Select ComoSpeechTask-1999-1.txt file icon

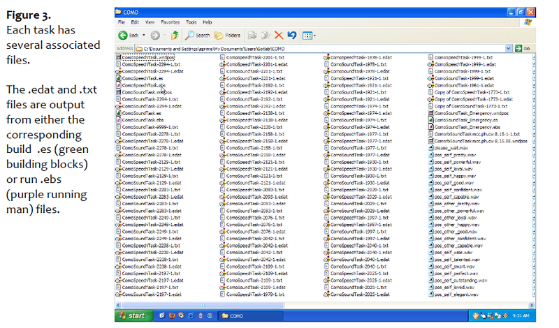point(430,57)
